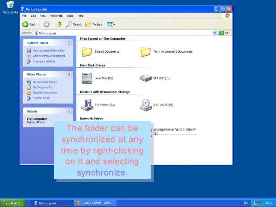The height and width of the screenshot is (207, 276).
Task: Collapse the System Tasks panel
Action: point(69,43)
